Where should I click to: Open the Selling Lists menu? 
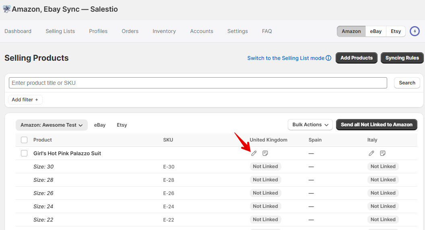(60, 31)
